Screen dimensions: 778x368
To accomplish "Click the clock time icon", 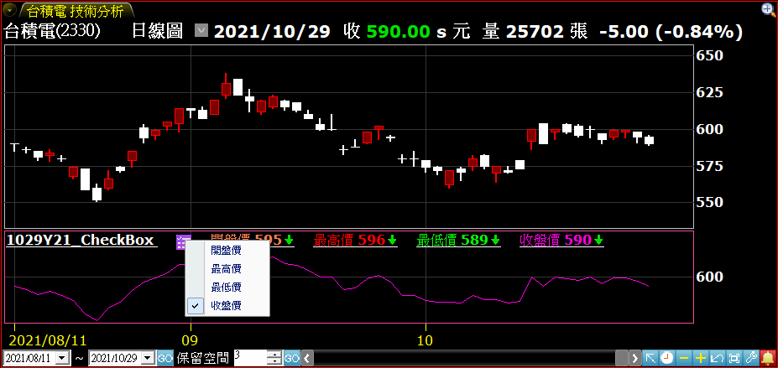I will point(666,358).
